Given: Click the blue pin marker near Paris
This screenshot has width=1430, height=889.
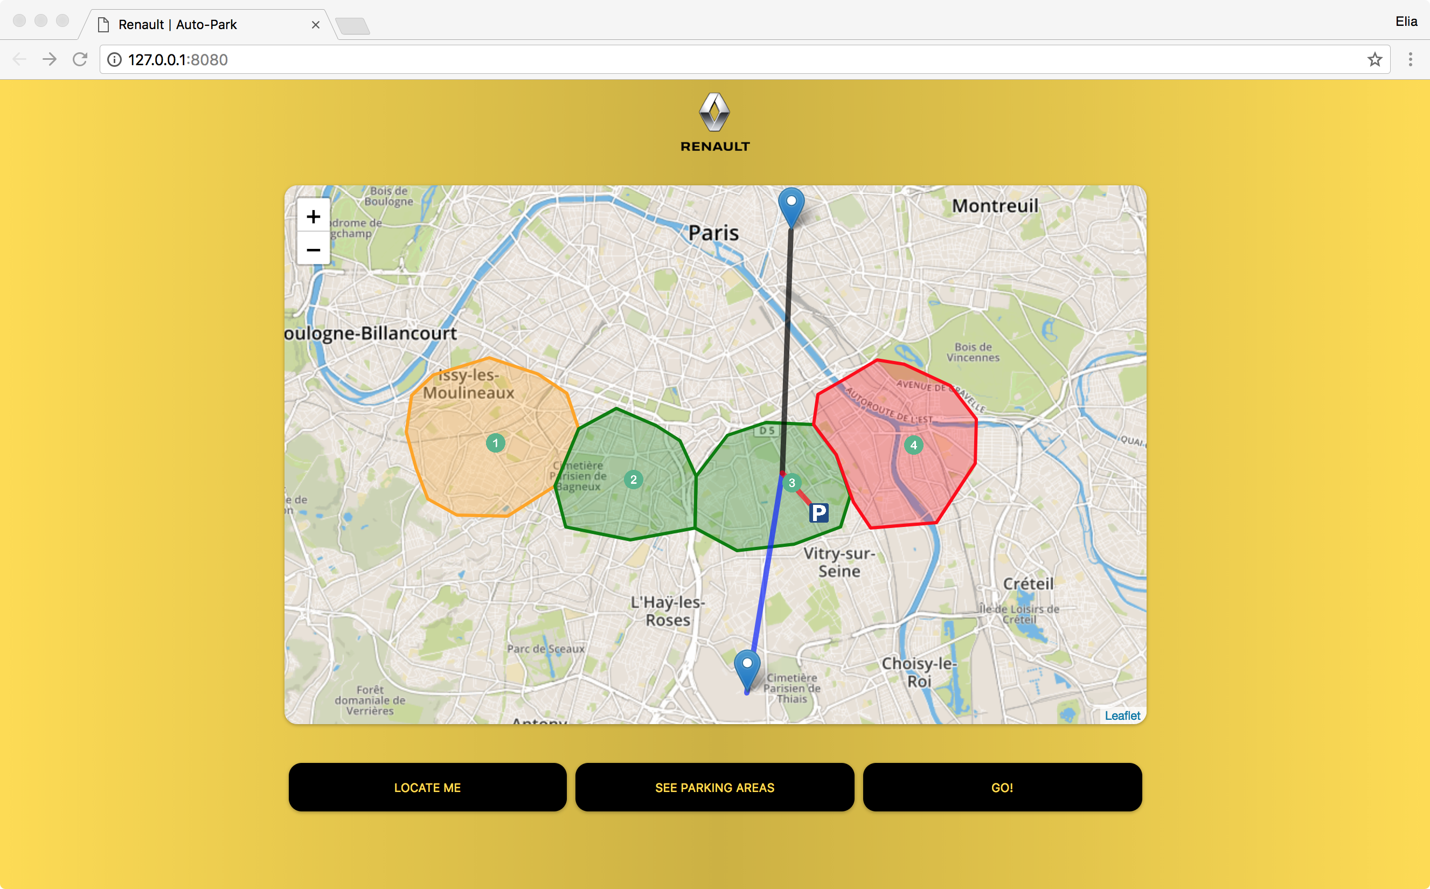Looking at the screenshot, I should pyautogui.click(x=792, y=206).
